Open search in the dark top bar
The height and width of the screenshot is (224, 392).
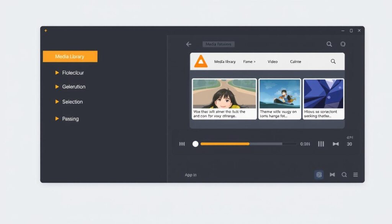click(329, 44)
